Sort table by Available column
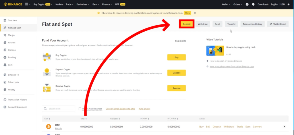 (115, 119)
